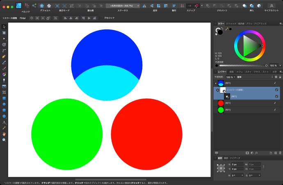Open the layer opacity 100% dropdown
The width and height of the screenshot is (283, 185).
(x=230, y=77)
